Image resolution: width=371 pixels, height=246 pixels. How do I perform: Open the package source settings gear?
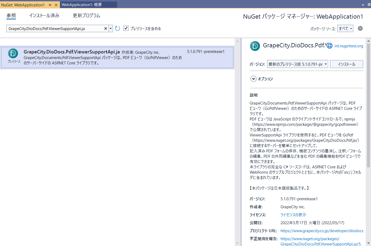[360, 28]
